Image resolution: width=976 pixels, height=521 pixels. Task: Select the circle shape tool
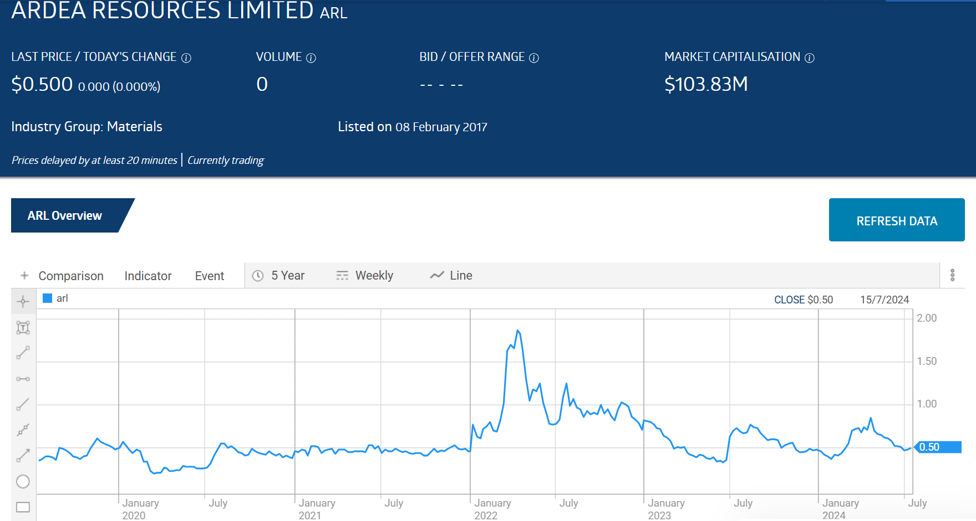point(23,482)
